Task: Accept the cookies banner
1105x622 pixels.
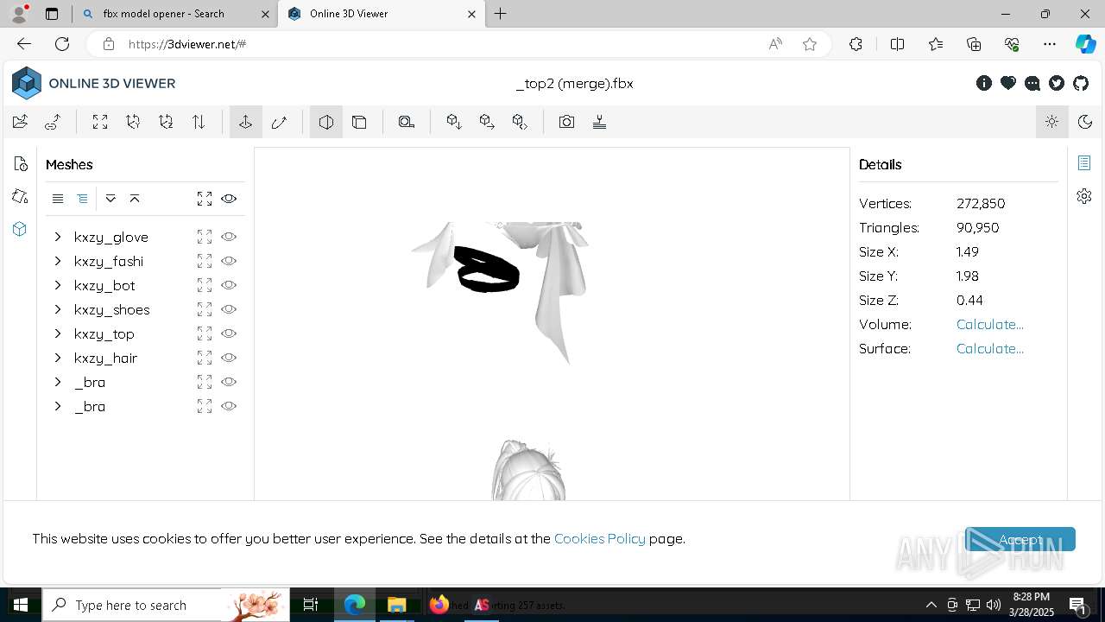Action: 1020,539
